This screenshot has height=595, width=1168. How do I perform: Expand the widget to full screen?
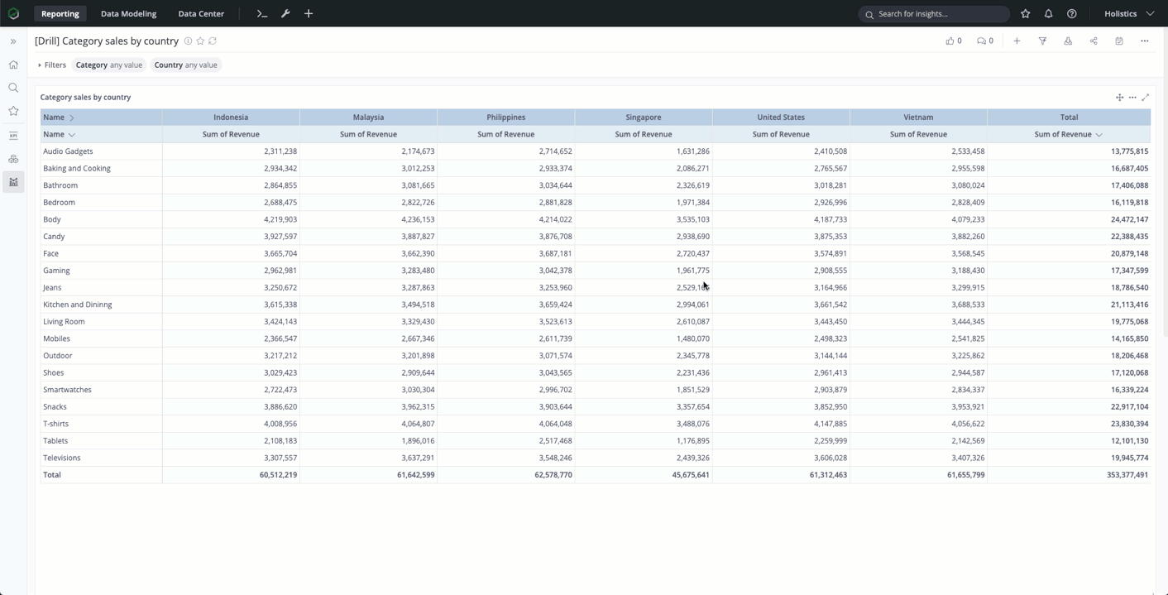[1146, 98]
